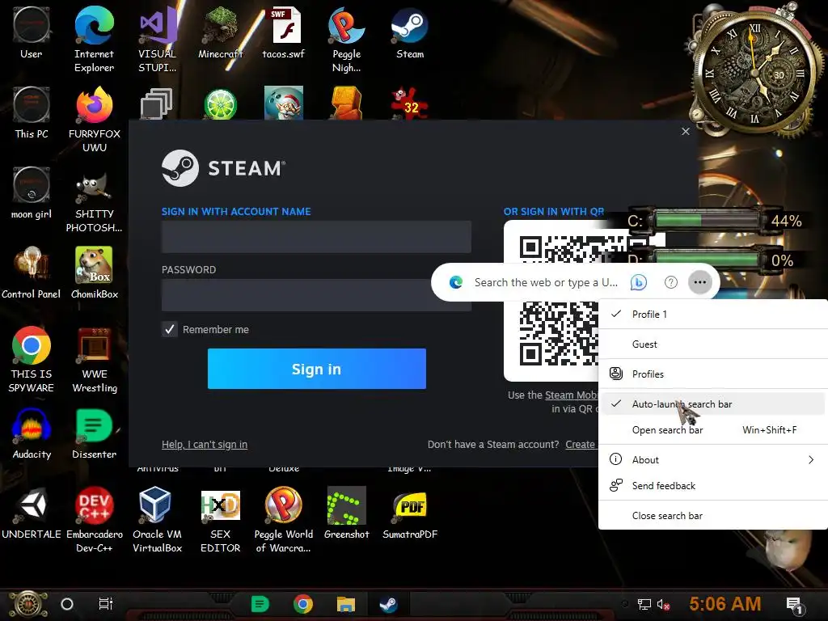Viewport: 828px width, 621px height.
Task: Open Task View on the taskbar
Action: click(106, 603)
